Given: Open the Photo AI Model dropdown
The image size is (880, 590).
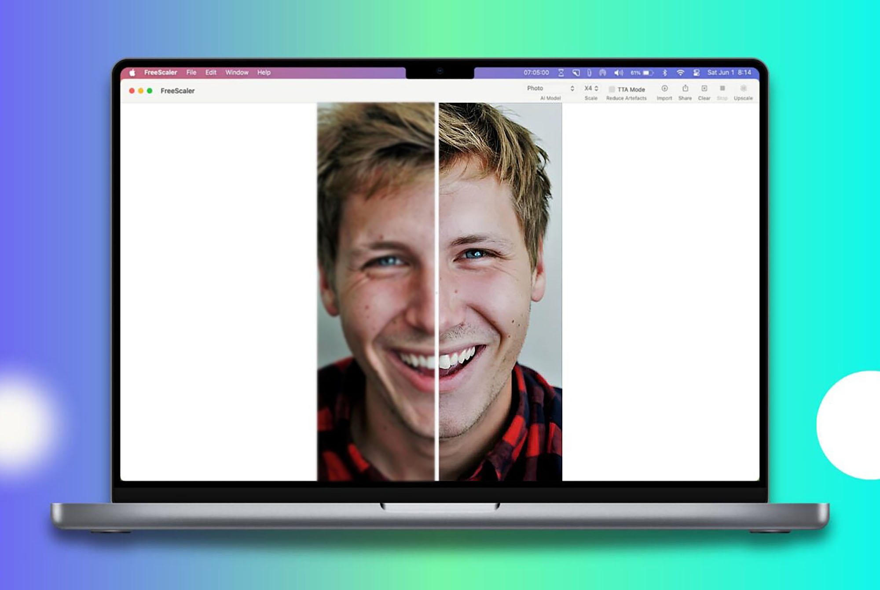Looking at the screenshot, I should (550, 88).
